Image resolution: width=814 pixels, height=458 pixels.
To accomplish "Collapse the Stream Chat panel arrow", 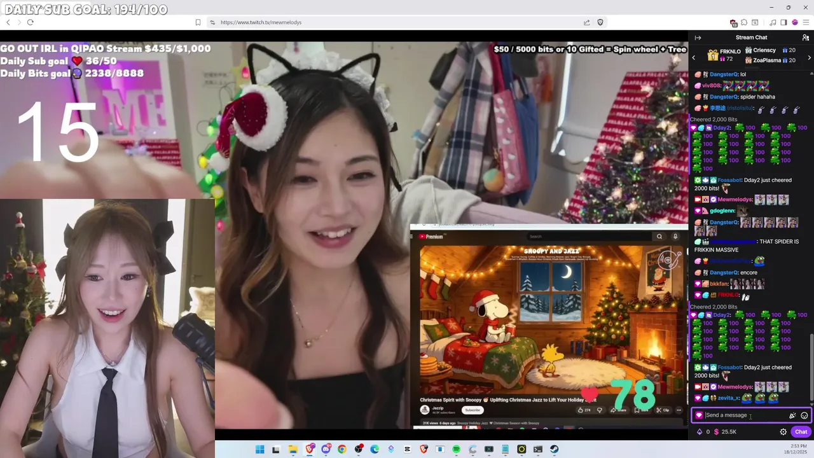I will pos(698,38).
